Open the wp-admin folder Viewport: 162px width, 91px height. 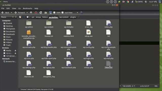(29, 24)
